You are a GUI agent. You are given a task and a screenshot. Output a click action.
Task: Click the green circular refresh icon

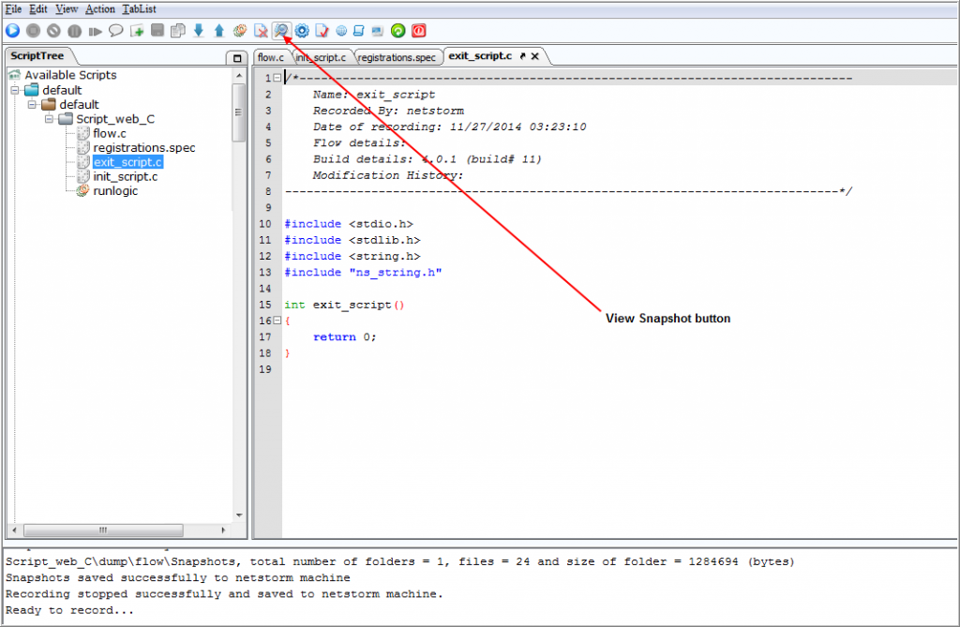pos(397,31)
